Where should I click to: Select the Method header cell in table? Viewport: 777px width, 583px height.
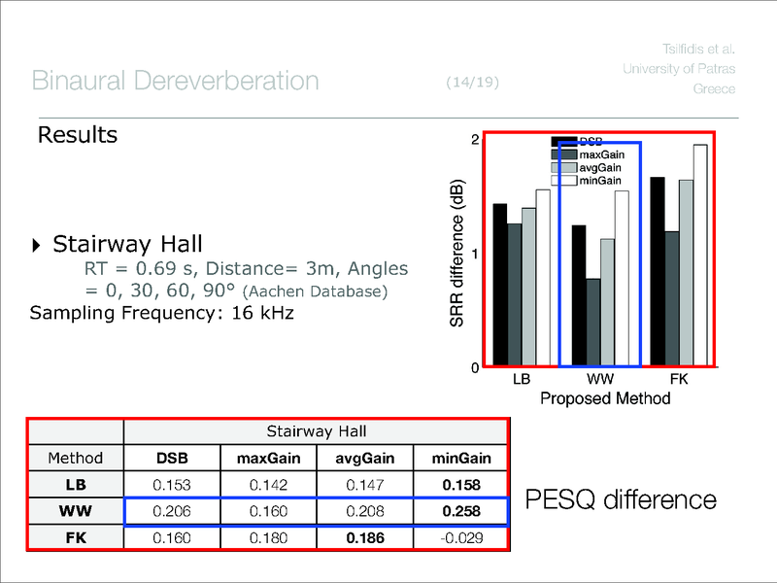click(x=75, y=458)
